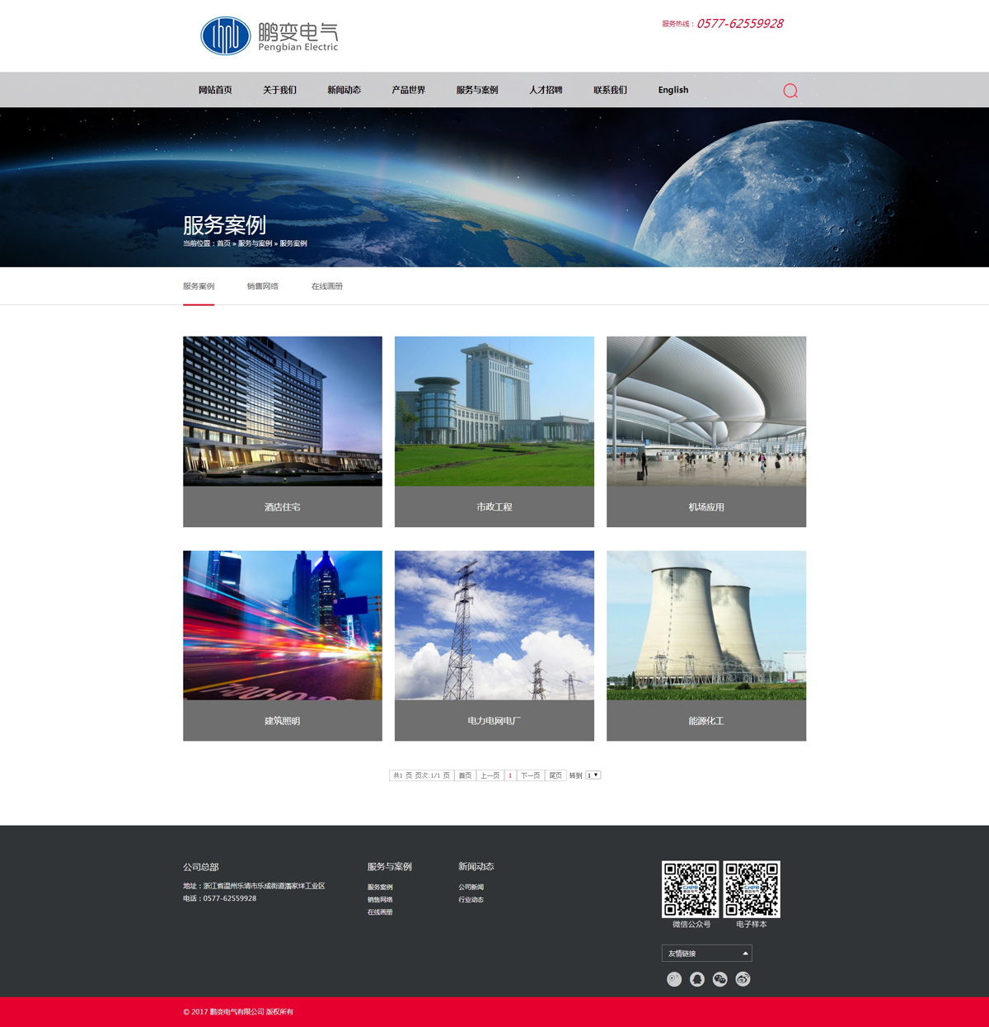Click the 行业动态 footer link
The width and height of the screenshot is (989, 1027).
coord(471,900)
